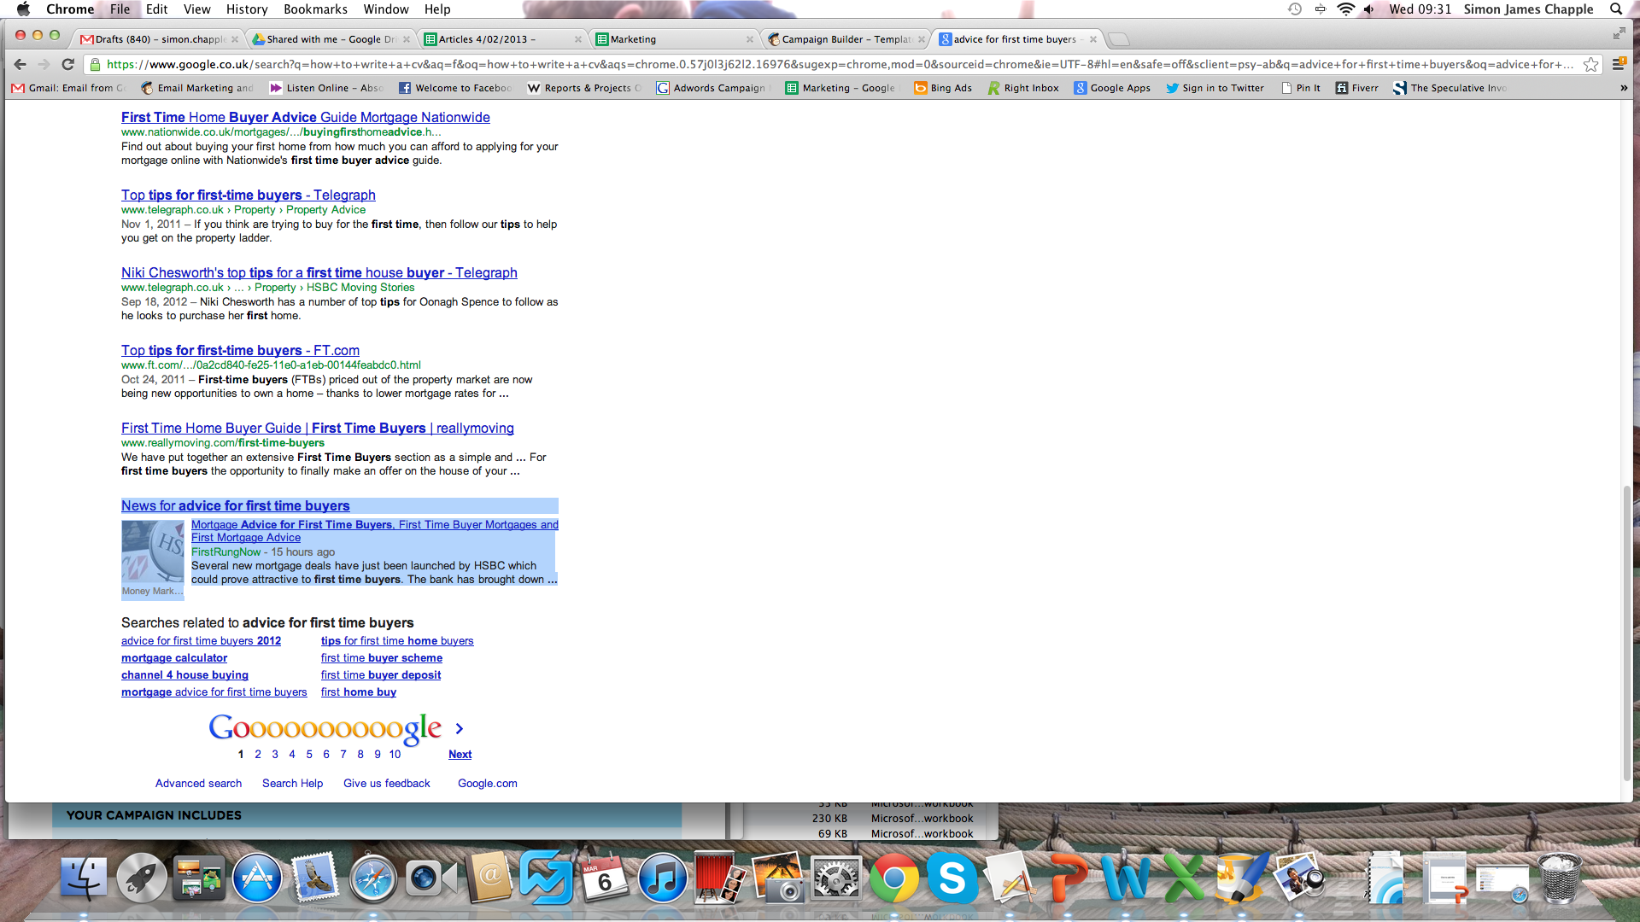This screenshot has height=922, width=1640.
Task: Open the File menu
Action: click(120, 9)
